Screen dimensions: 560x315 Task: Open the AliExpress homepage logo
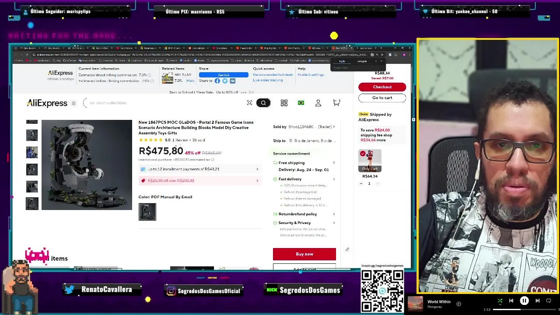(47, 103)
